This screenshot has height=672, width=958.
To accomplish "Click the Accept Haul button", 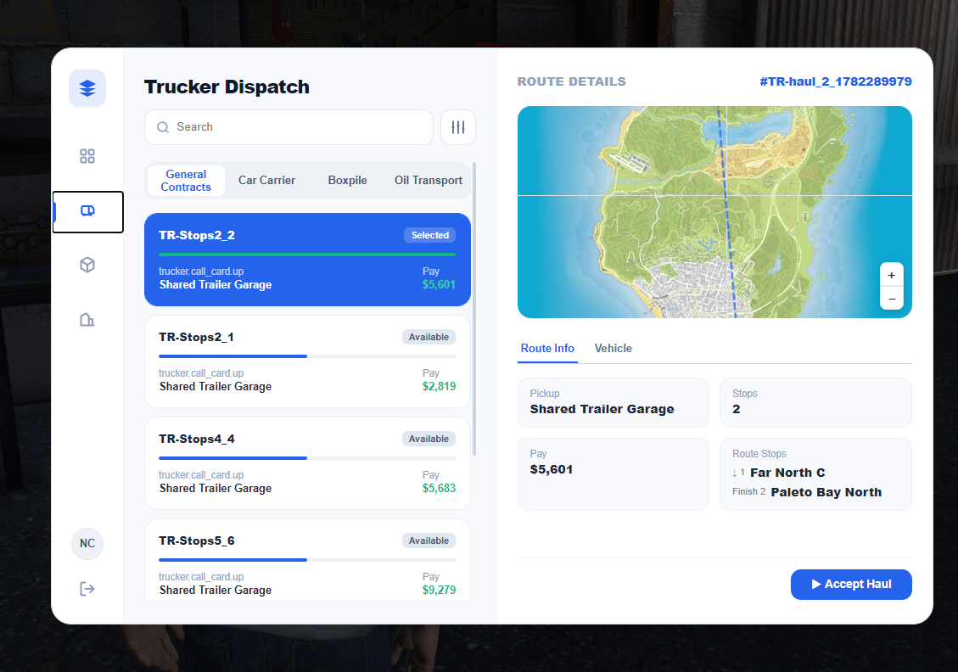I will [851, 585].
